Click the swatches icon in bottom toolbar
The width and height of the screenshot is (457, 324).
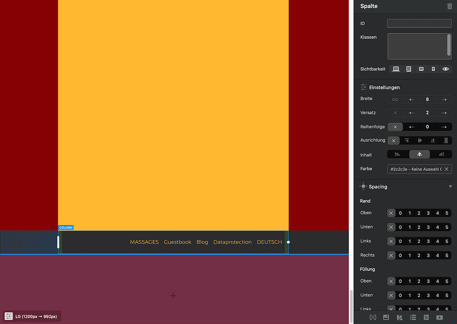tap(399, 318)
